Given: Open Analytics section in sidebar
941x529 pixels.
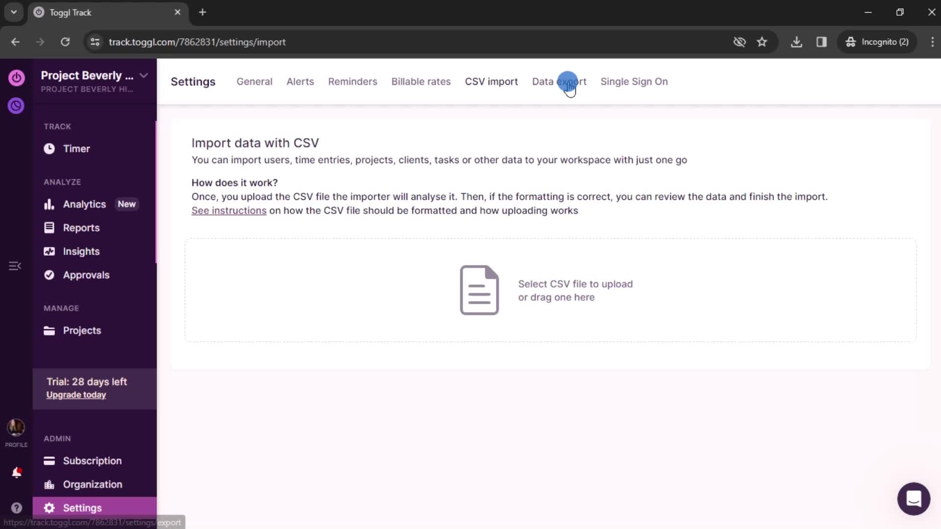Looking at the screenshot, I should 84,204.
